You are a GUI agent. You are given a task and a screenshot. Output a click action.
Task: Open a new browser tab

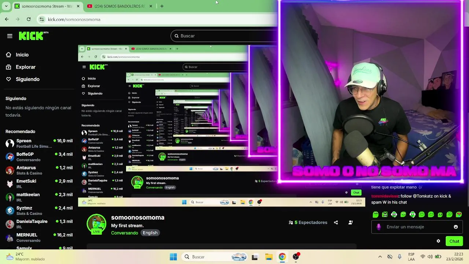click(162, 6)
